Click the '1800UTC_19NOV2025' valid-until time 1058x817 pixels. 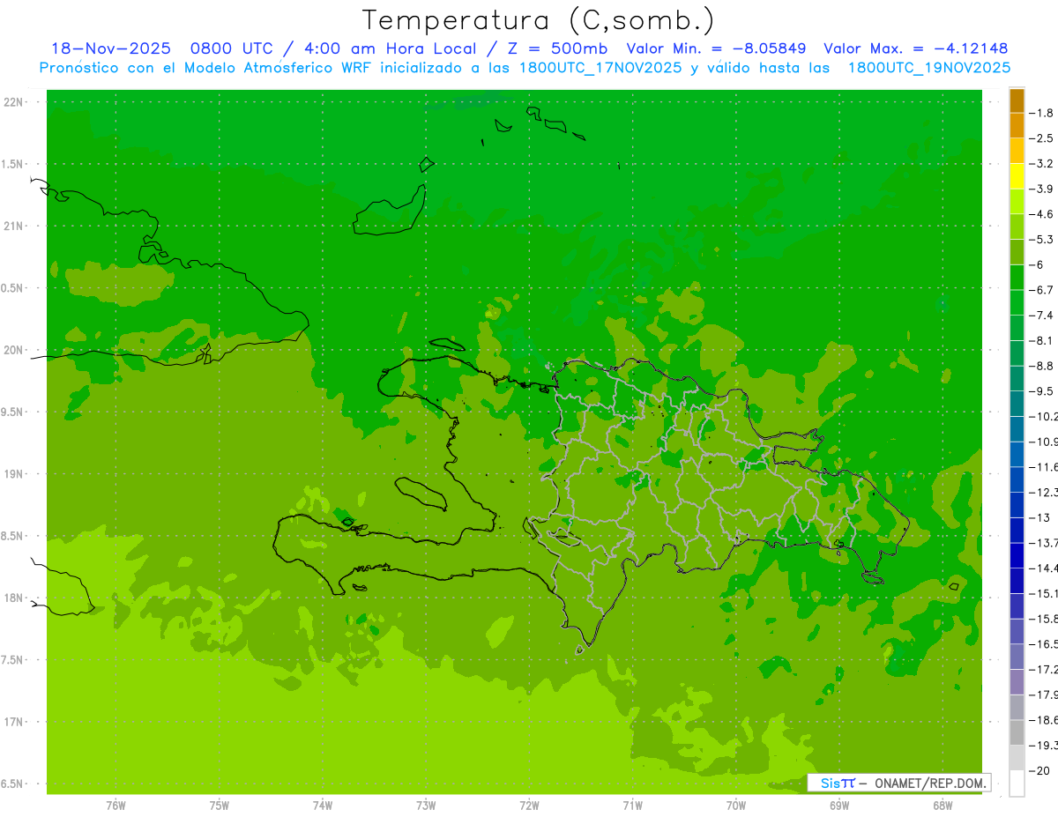pos(929,68)
